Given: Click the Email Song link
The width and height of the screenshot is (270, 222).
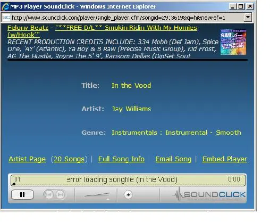Looking at the screenshot, I should pyautogui.click(x=173, y=159).
